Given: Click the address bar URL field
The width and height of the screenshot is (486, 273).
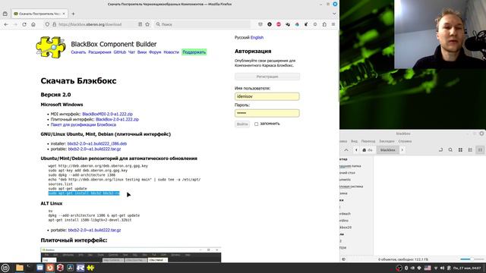Looking at the screenshot, I should [x=96, y=24].
